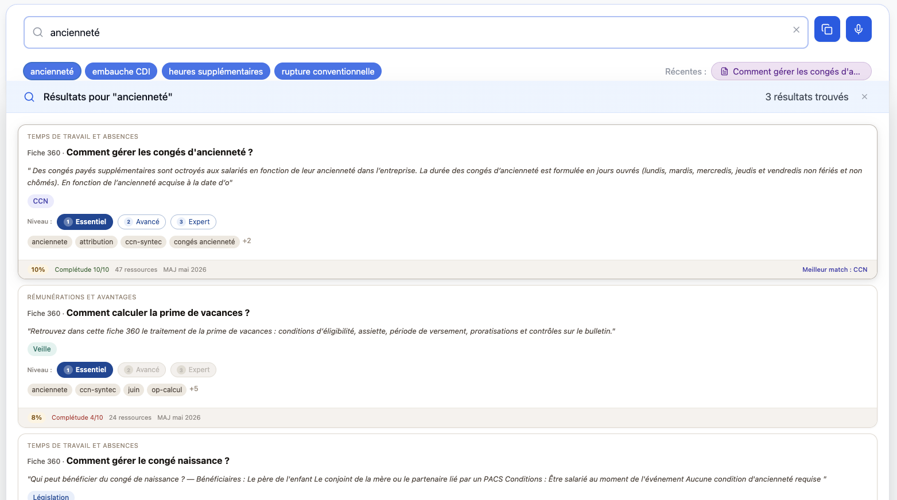
Task: Select the heures supplémentaires suggestion chip
Action: (216, 71)
